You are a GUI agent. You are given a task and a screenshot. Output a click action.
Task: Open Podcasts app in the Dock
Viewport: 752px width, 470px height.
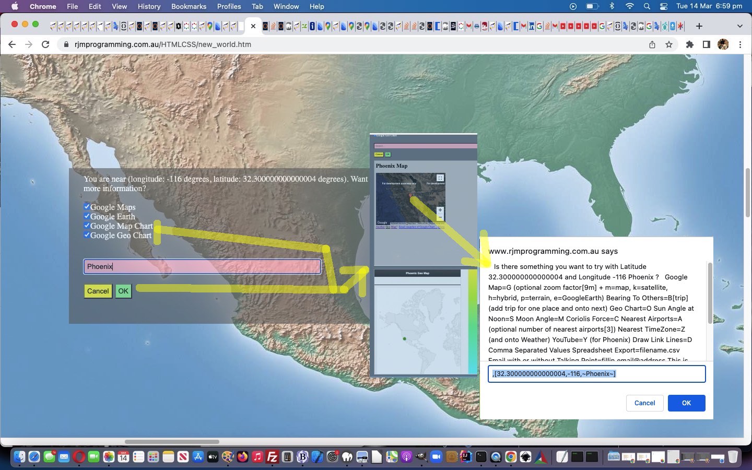point(406,457)
